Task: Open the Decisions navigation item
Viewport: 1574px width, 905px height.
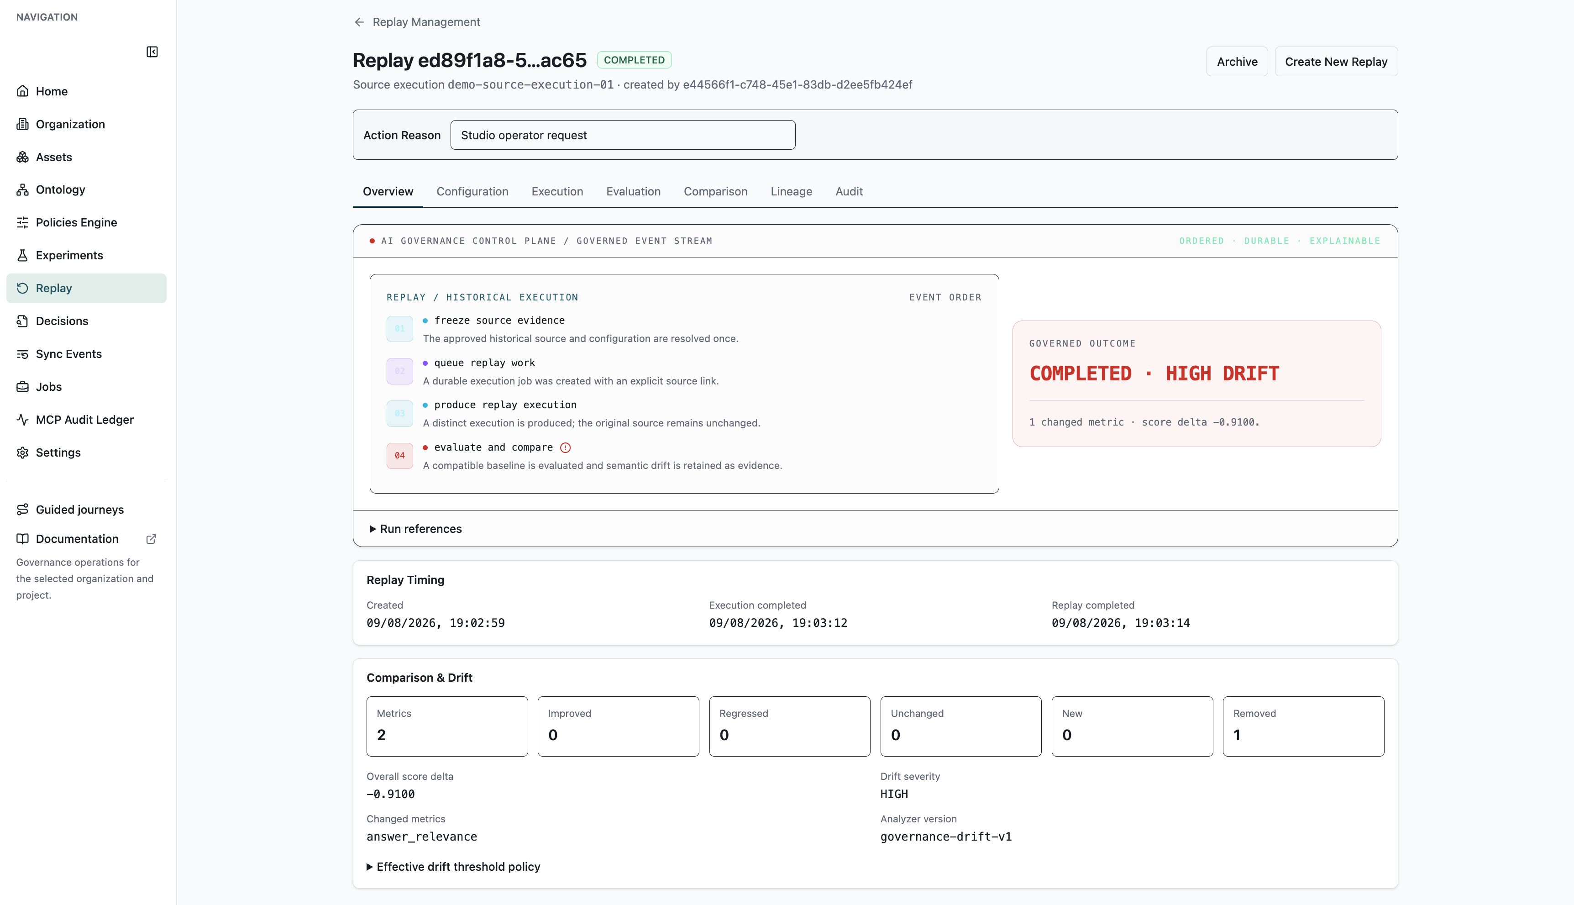Action: (x=86, y=321)
